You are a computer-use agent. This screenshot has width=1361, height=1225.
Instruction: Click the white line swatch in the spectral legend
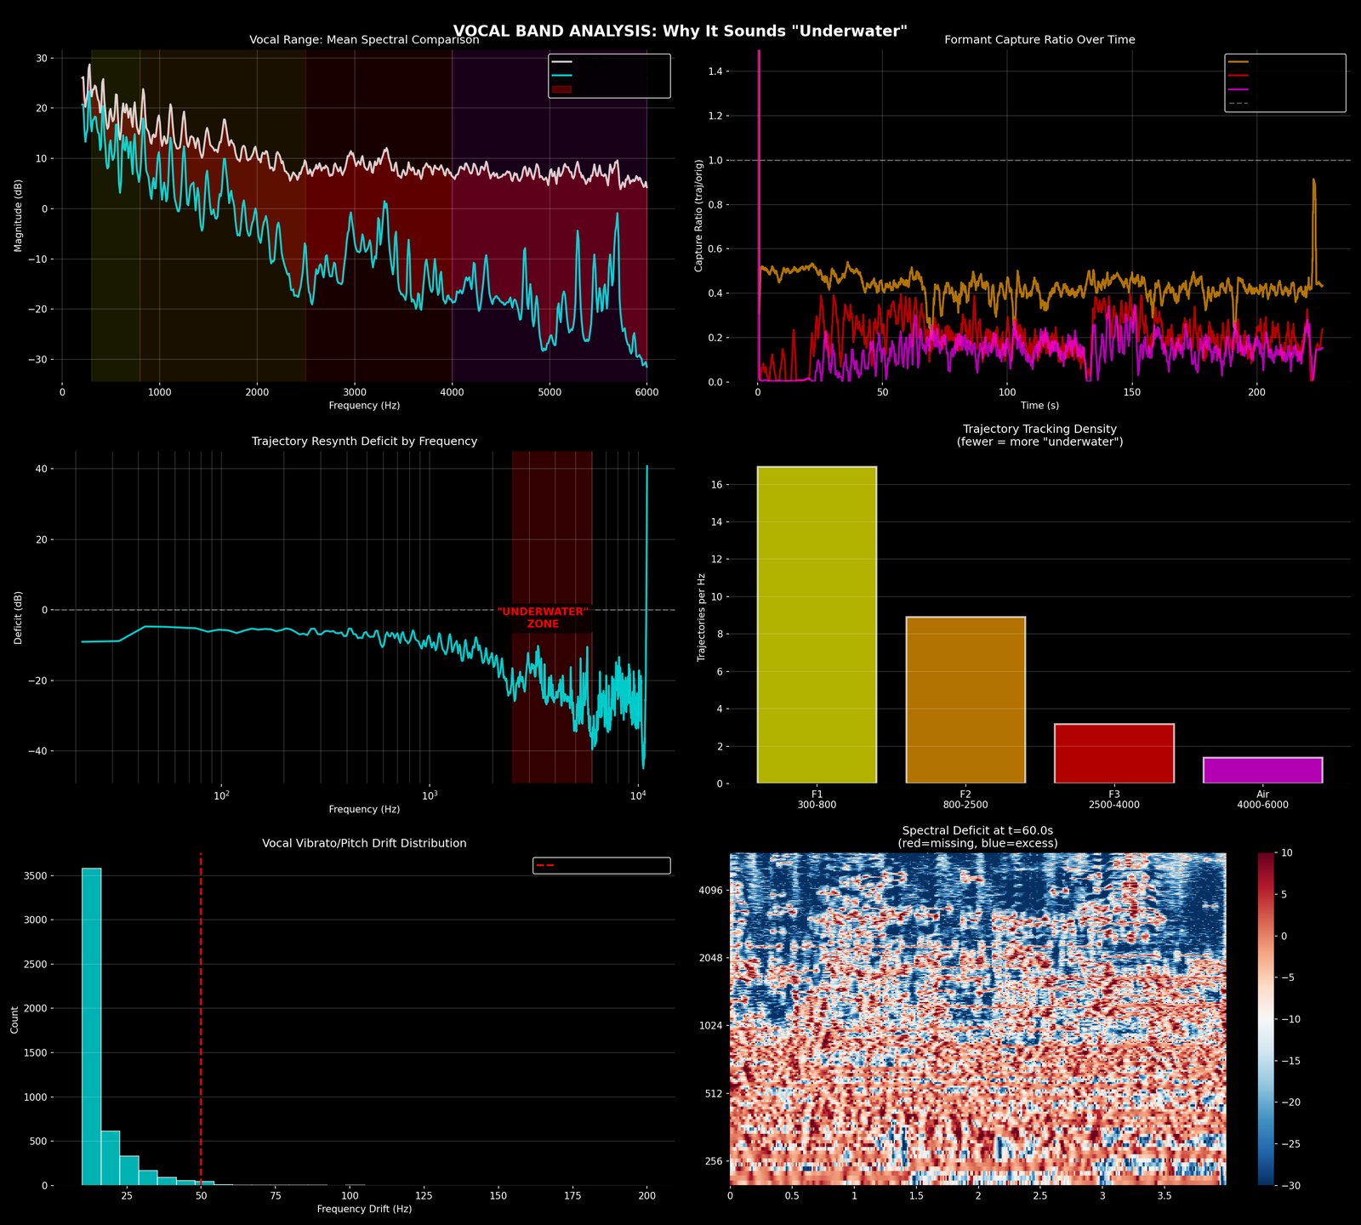click(x=561, y=62)
